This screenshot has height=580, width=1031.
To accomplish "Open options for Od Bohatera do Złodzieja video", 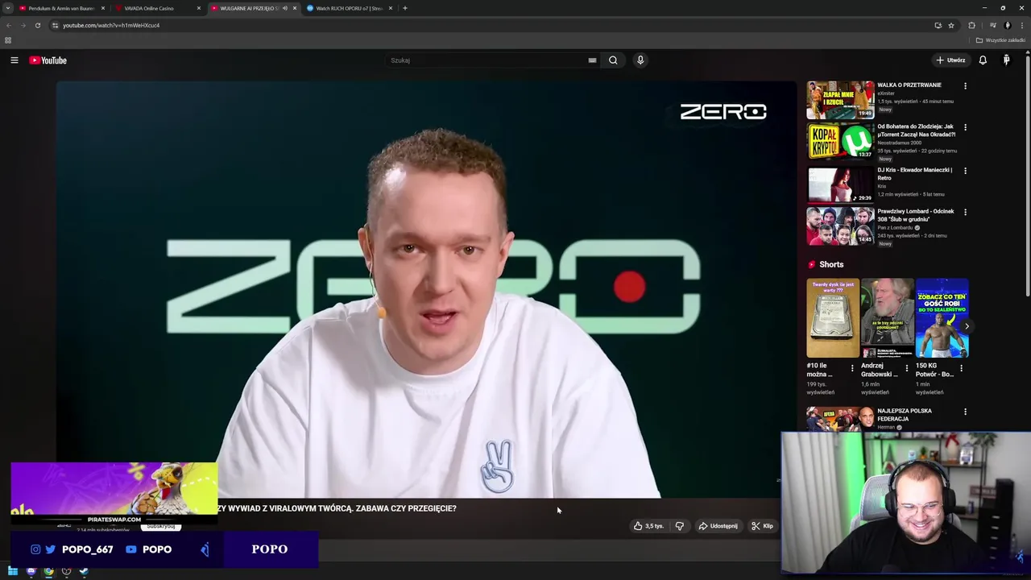I will (x=965, y=127).
